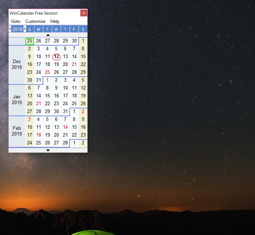Open the Customize menu

(x=35, y=21)
